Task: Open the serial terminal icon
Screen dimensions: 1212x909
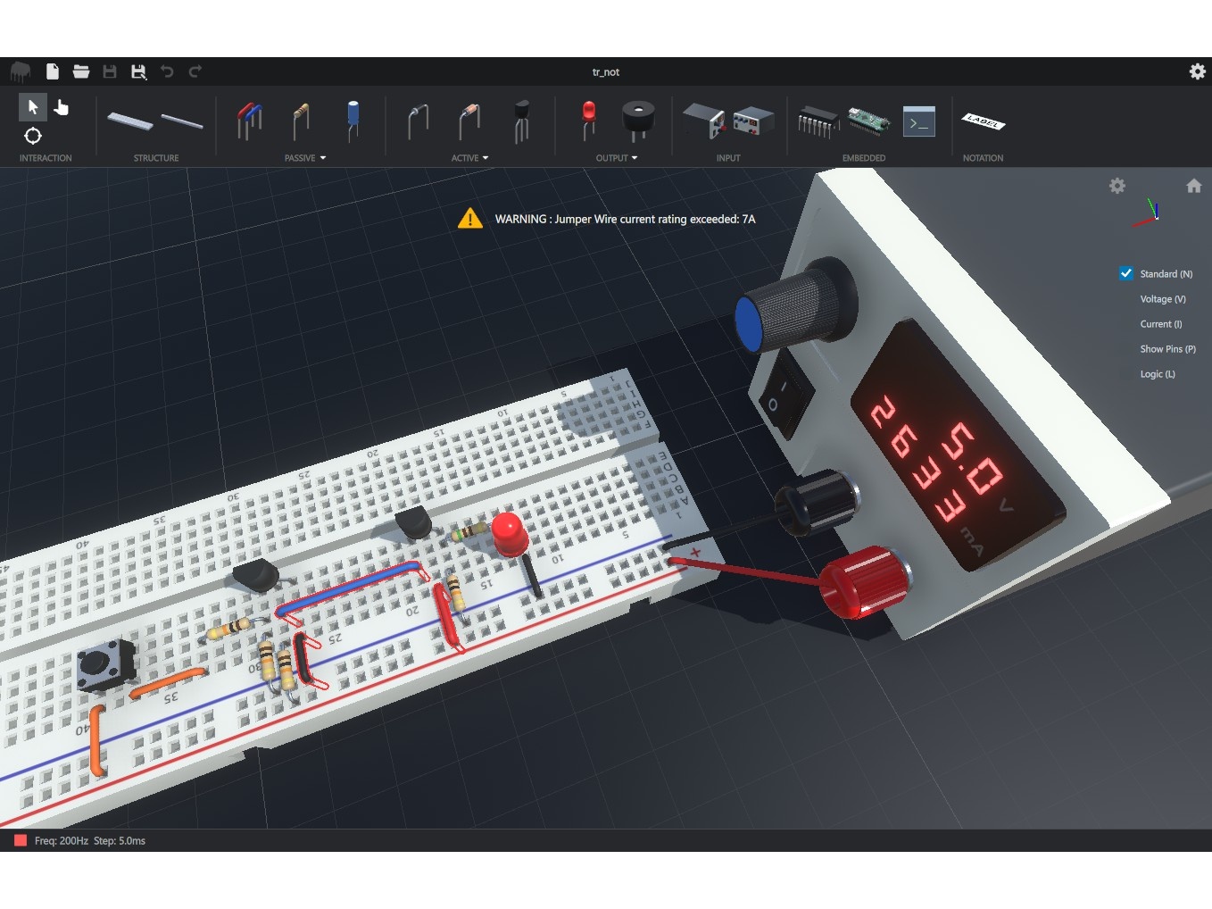Action: [x=918, y=122]
